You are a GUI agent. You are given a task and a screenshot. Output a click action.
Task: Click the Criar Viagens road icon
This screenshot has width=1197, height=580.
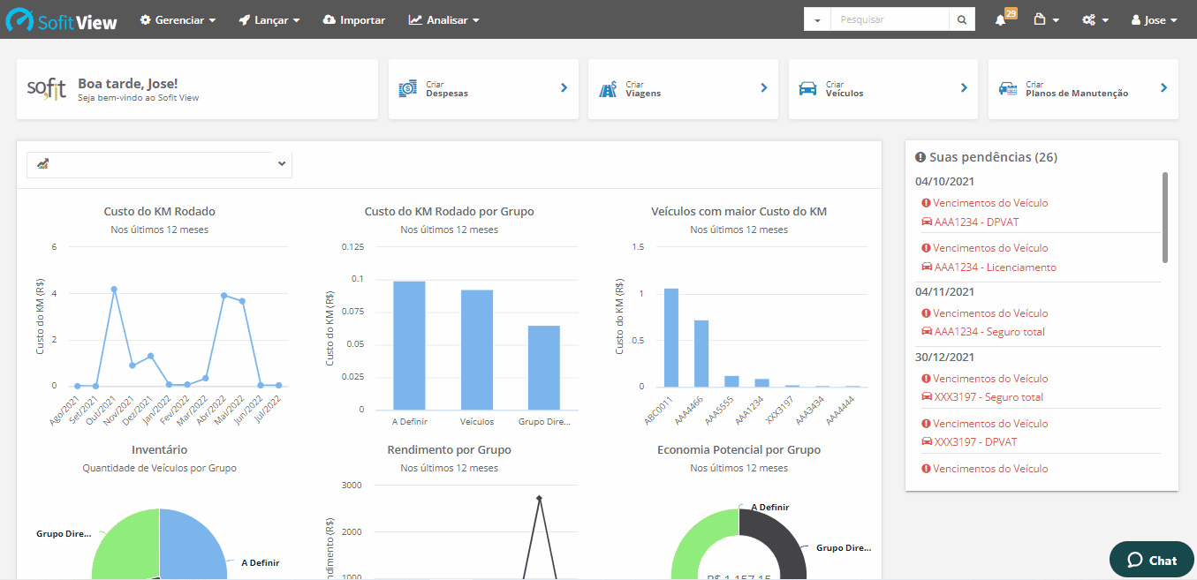tap(608, 88)
